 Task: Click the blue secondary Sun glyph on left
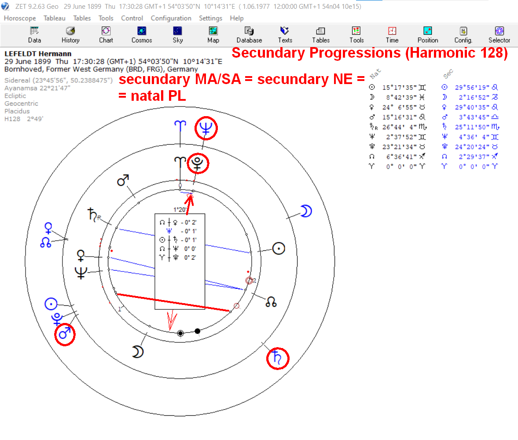tap(51, 304)
